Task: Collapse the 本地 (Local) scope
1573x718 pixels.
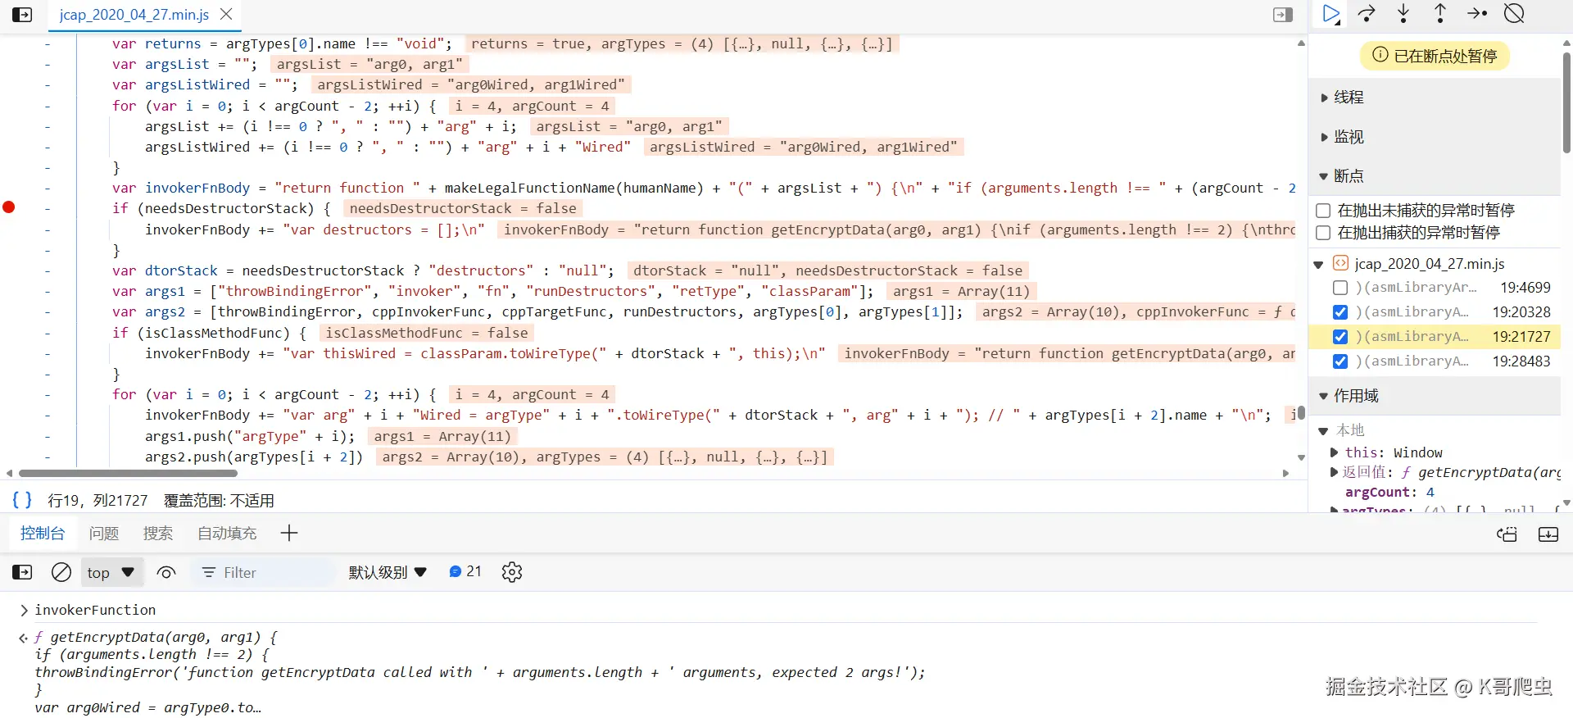Action: 1323,431
